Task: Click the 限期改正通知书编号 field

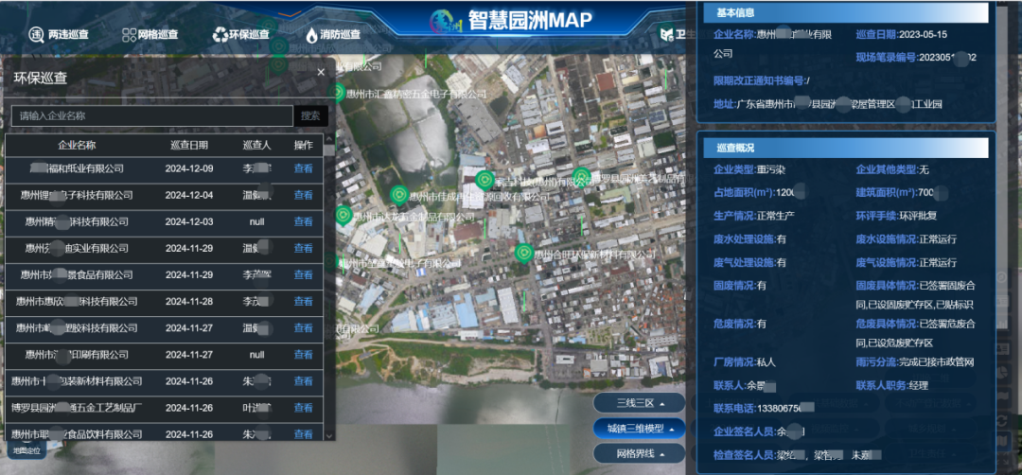Action: (x=761, y=80)
